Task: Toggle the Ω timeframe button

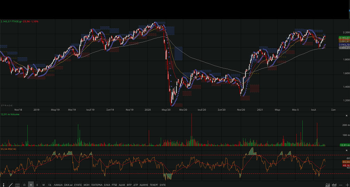Action: tap(24, 185)
